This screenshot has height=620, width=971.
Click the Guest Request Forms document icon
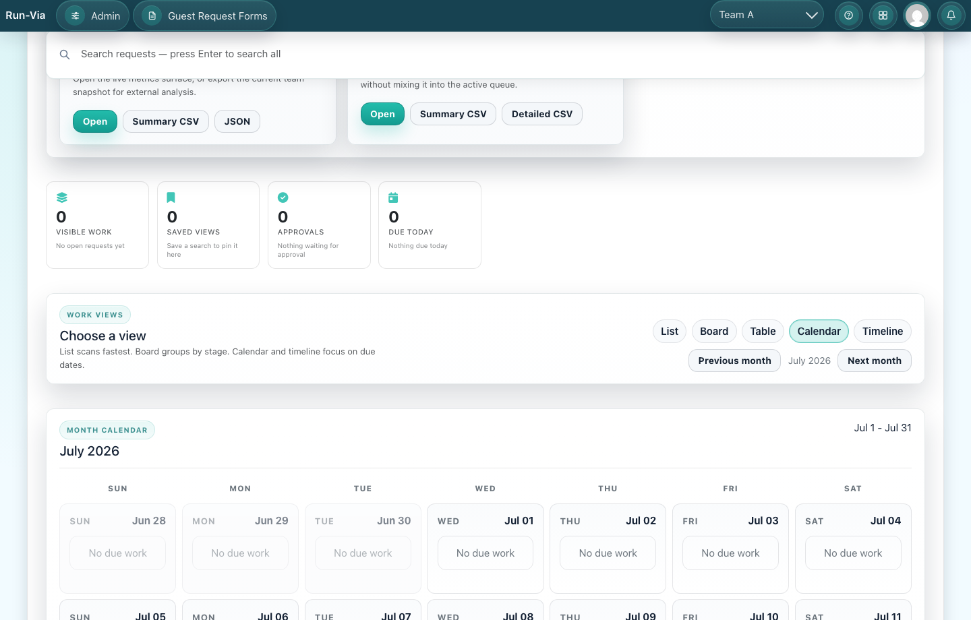click(x=152, y=15)
